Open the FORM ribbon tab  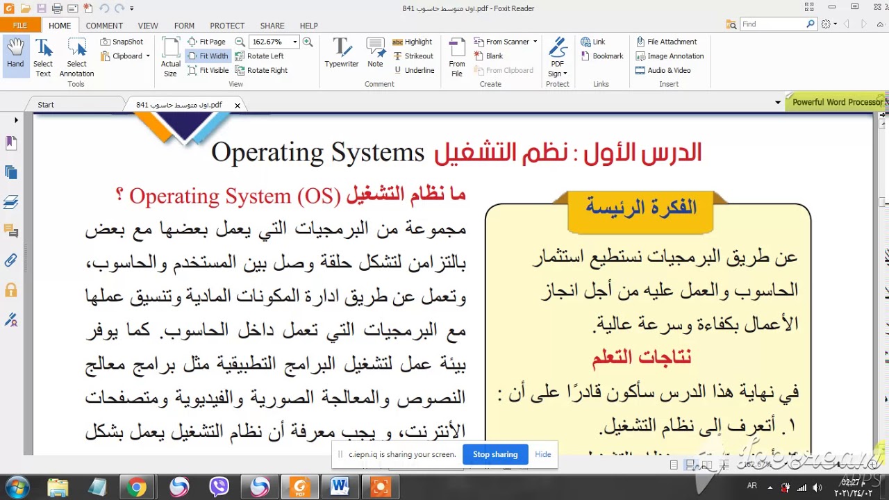pyautogui.click(x=184, y=26)
